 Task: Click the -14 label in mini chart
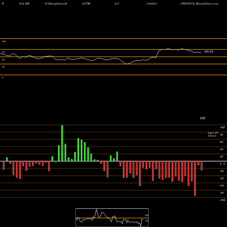[146, 221]
